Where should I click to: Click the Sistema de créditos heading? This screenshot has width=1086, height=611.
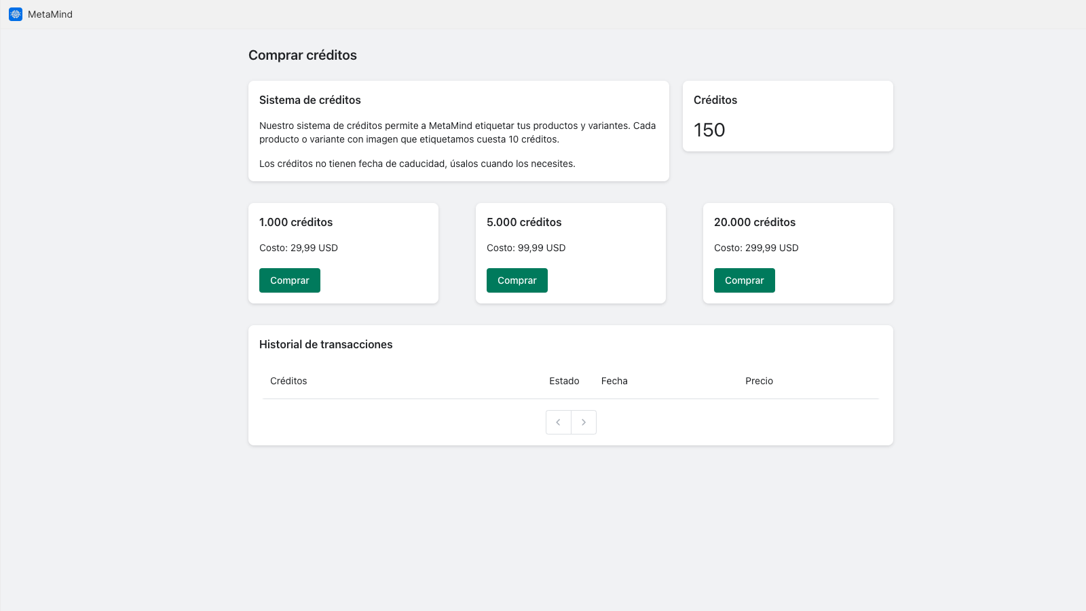[310, 100]
